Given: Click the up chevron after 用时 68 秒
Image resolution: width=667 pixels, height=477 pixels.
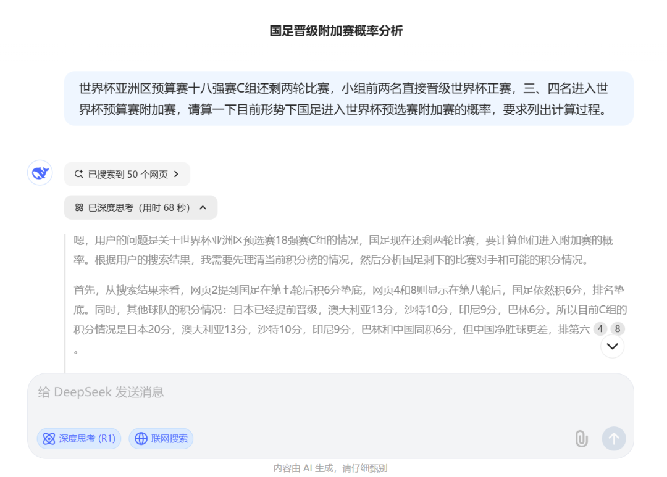Looking at the screenshot, I should [x=203, y=207].
